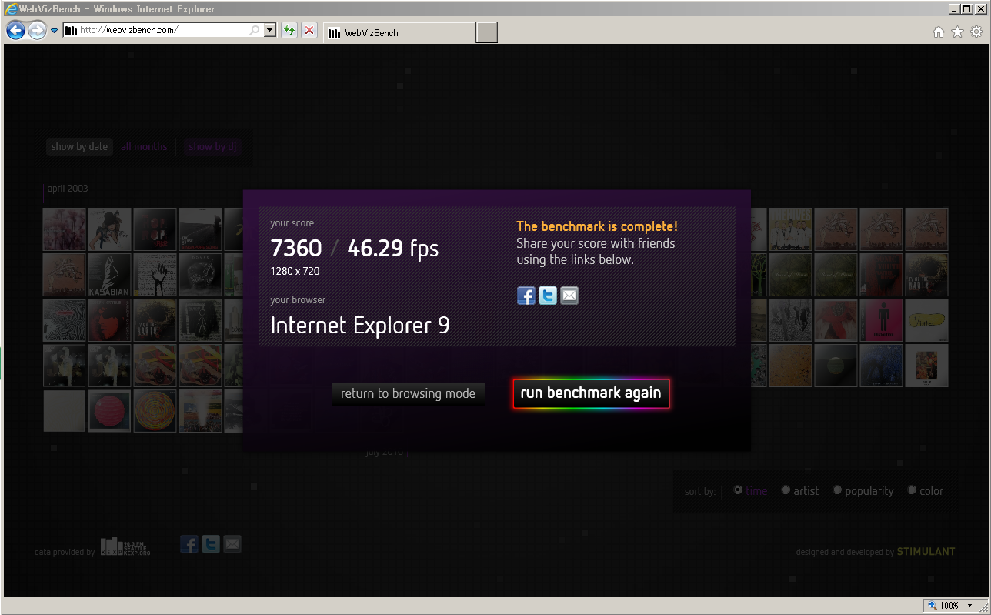
Task: Select sort by time radio button
Action: (x=738, y=490)
